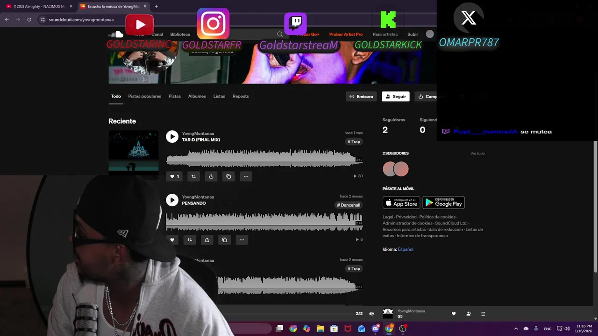This screenshot has height=336, width=598.
Task: Click the search magnifier icon
Action: click(280, 34)
